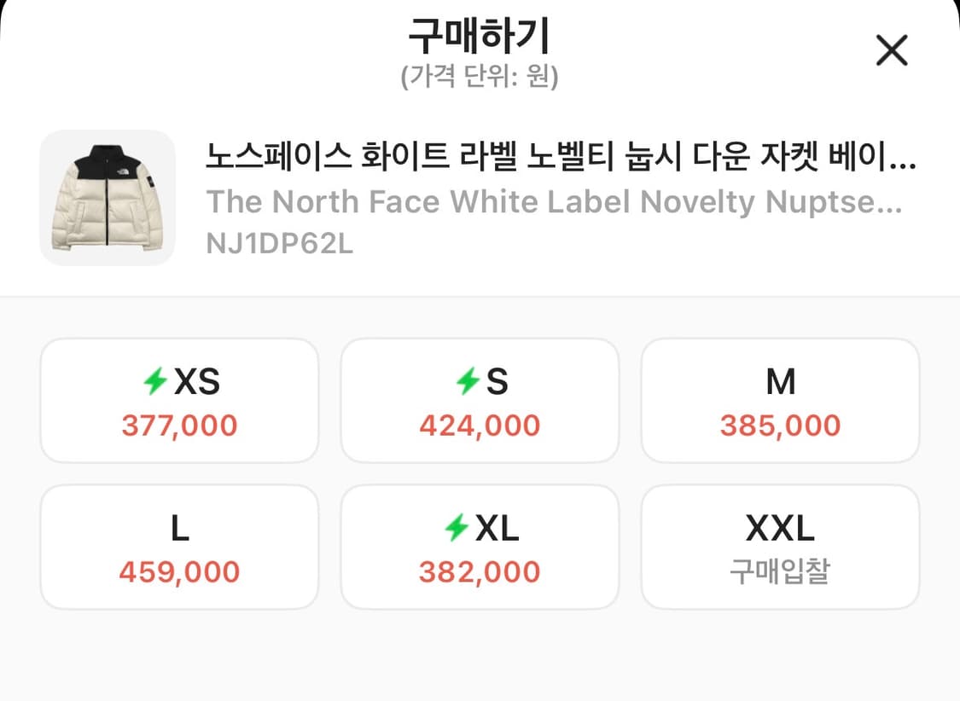
Task: Select size XL priced 382,000 won
Action: (x=480, y=547)
